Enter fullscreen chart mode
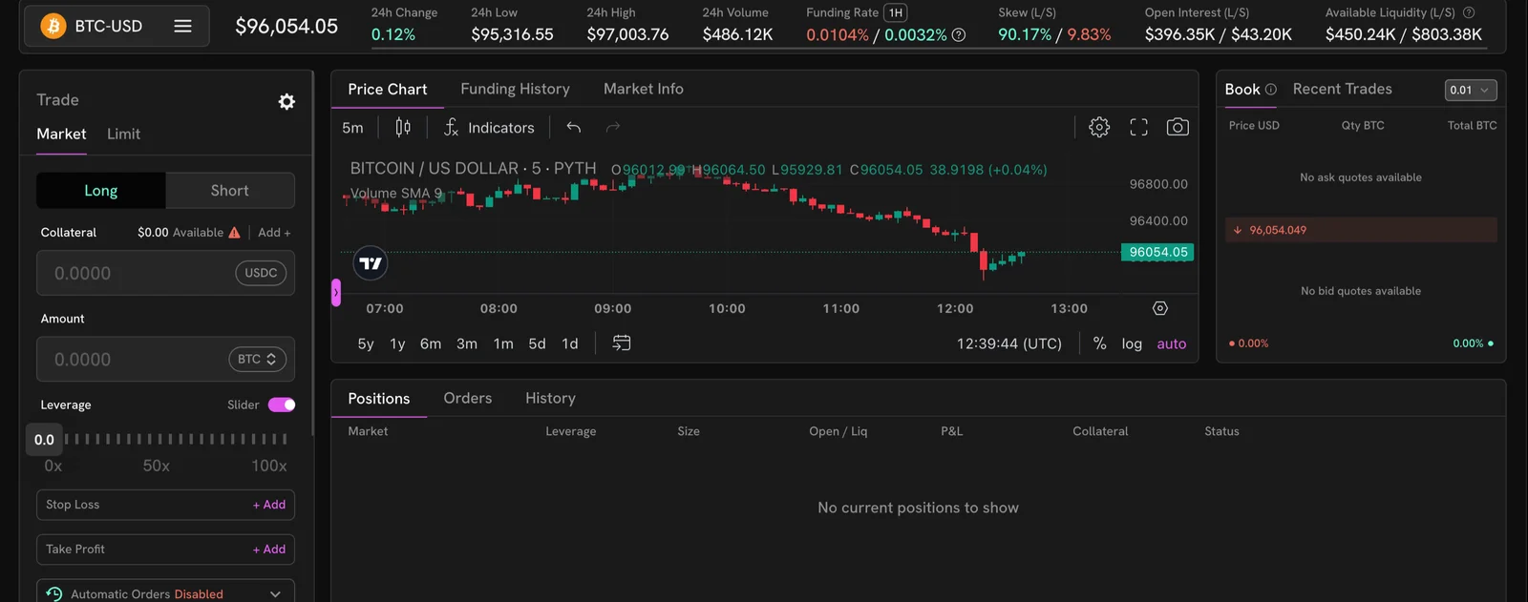 pos(1138,127)
